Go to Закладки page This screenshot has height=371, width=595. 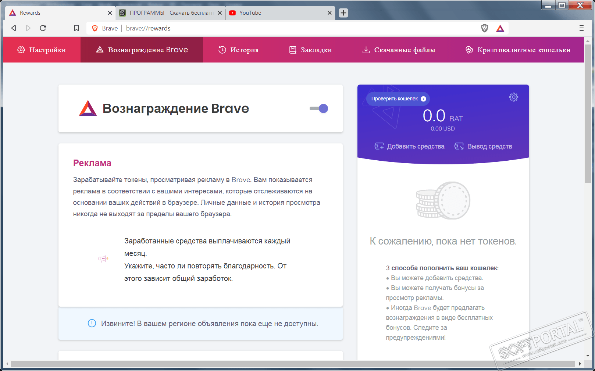311,50
